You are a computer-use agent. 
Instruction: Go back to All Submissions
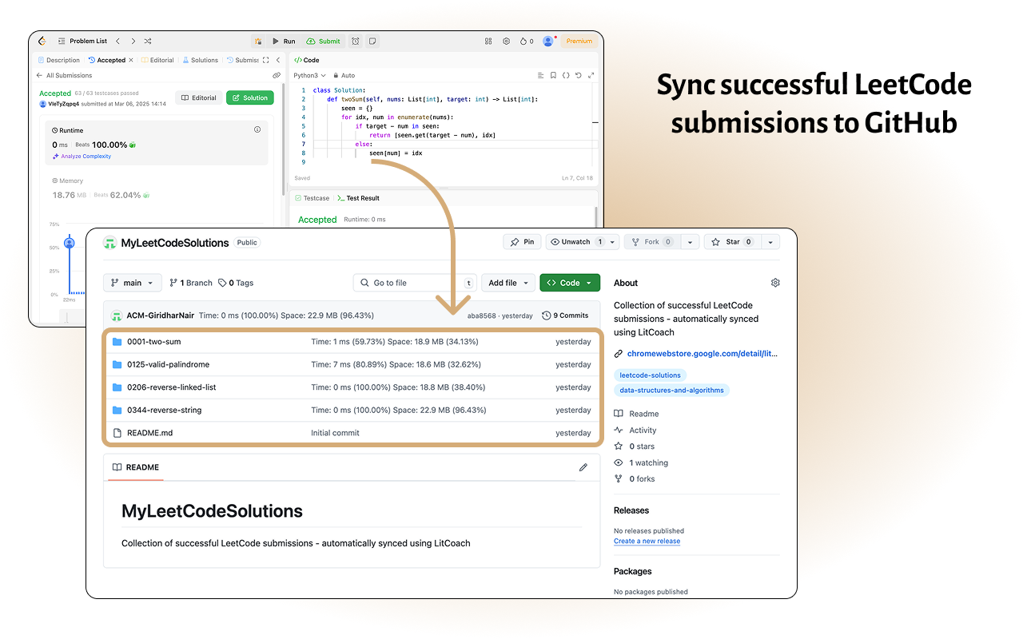pos(64,75)
